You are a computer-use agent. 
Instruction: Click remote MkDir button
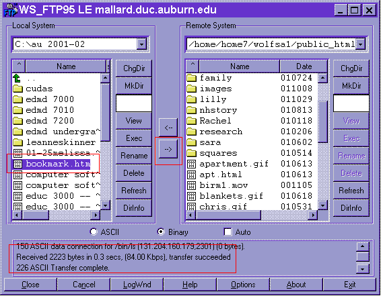click(351, 86)
